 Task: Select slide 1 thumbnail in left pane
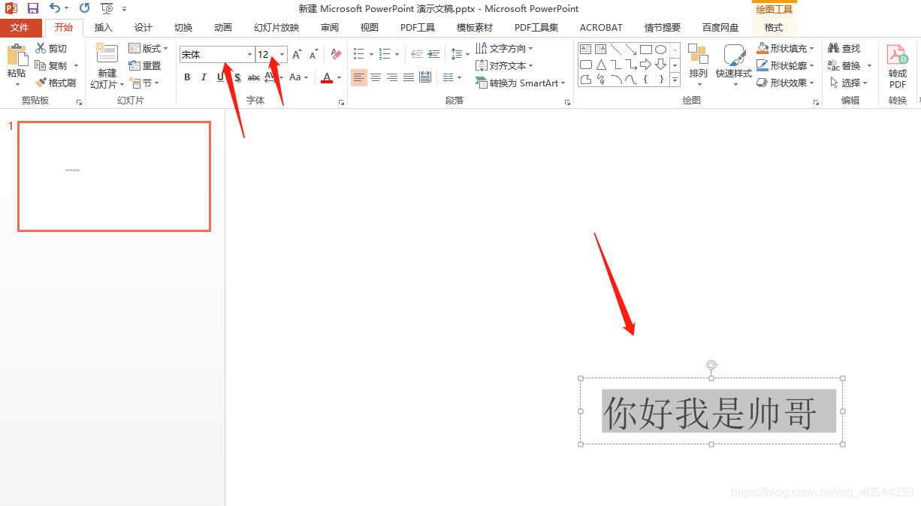pos(114,176)
